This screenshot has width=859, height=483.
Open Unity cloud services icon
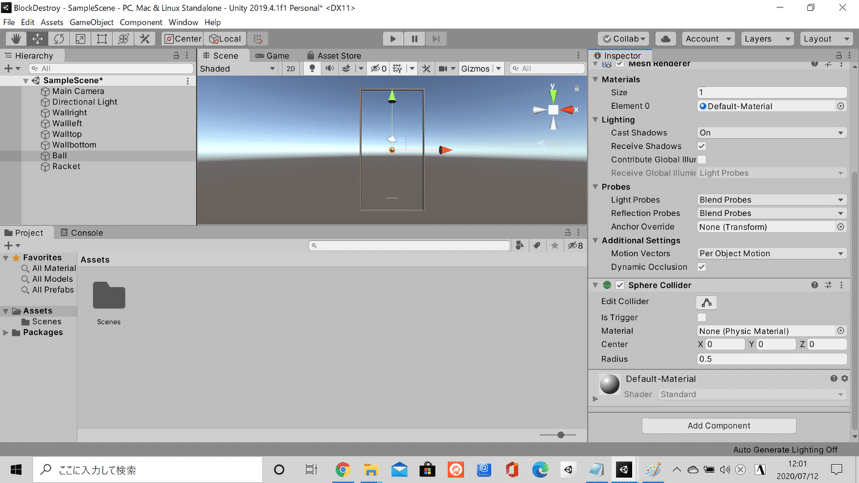[x=666, y=39]
